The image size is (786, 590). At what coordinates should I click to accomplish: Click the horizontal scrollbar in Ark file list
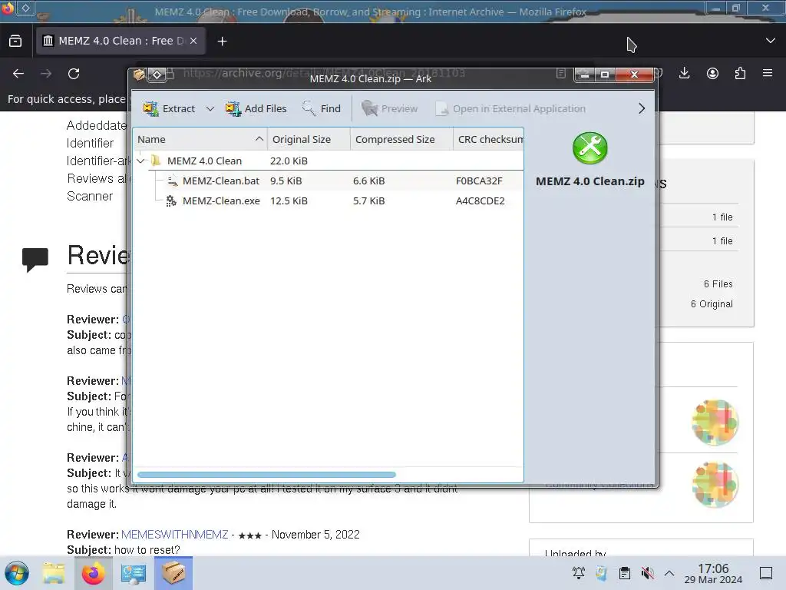[x=266, y=474]
